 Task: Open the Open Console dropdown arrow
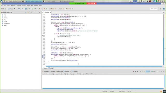[159, 72]
